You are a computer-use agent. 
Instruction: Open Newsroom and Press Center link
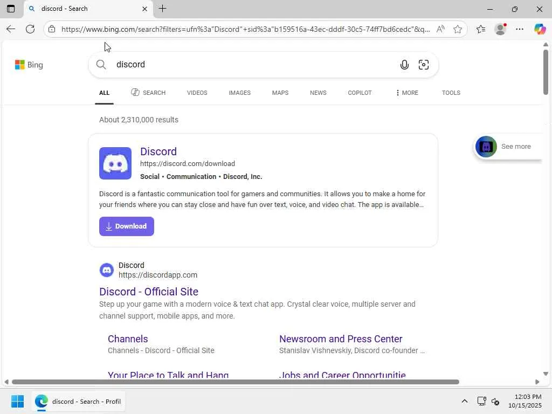341,339
